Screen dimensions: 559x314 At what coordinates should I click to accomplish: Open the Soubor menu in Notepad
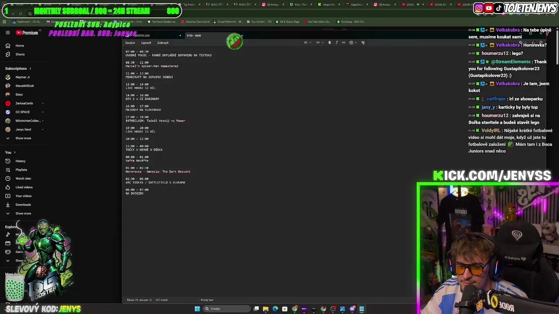pyautogui.click(x=130, y=43)
